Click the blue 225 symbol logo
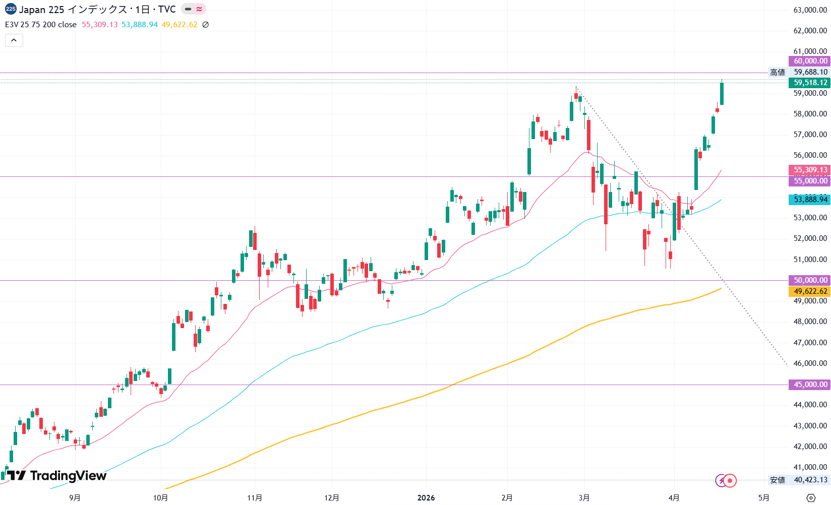831x505 pixels. click(11, 9)
